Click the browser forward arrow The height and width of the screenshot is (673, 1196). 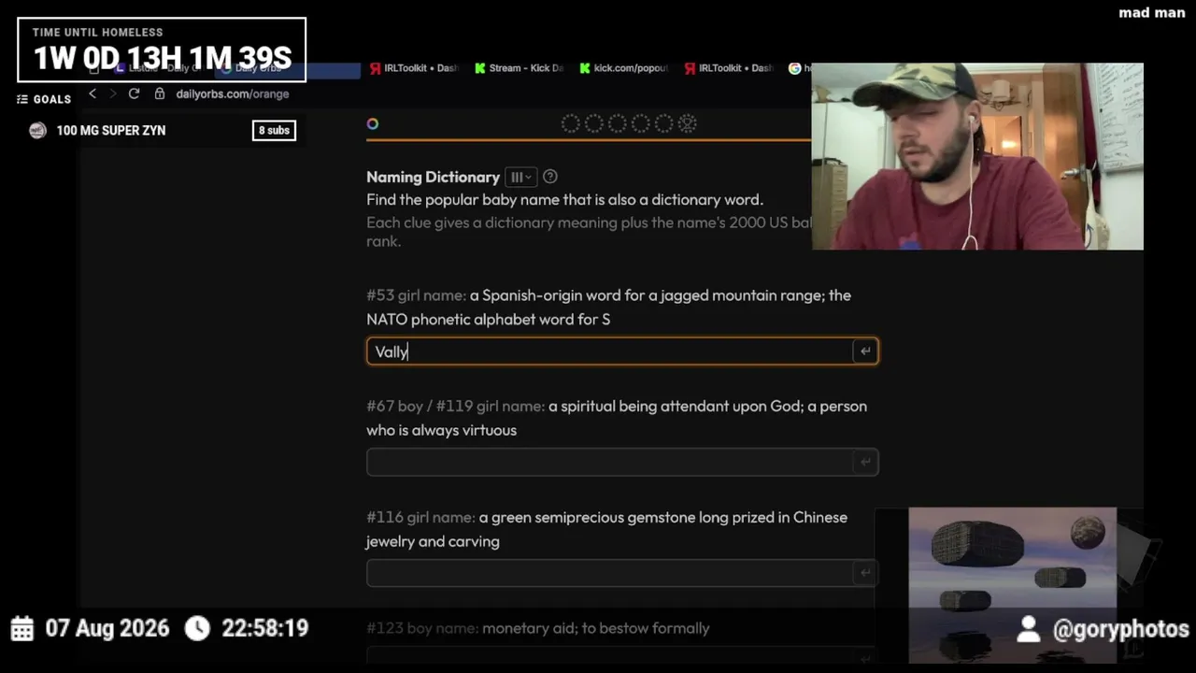pyautogui.click(x=113, y=93)
